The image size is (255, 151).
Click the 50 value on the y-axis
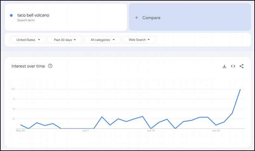point(14,109)
